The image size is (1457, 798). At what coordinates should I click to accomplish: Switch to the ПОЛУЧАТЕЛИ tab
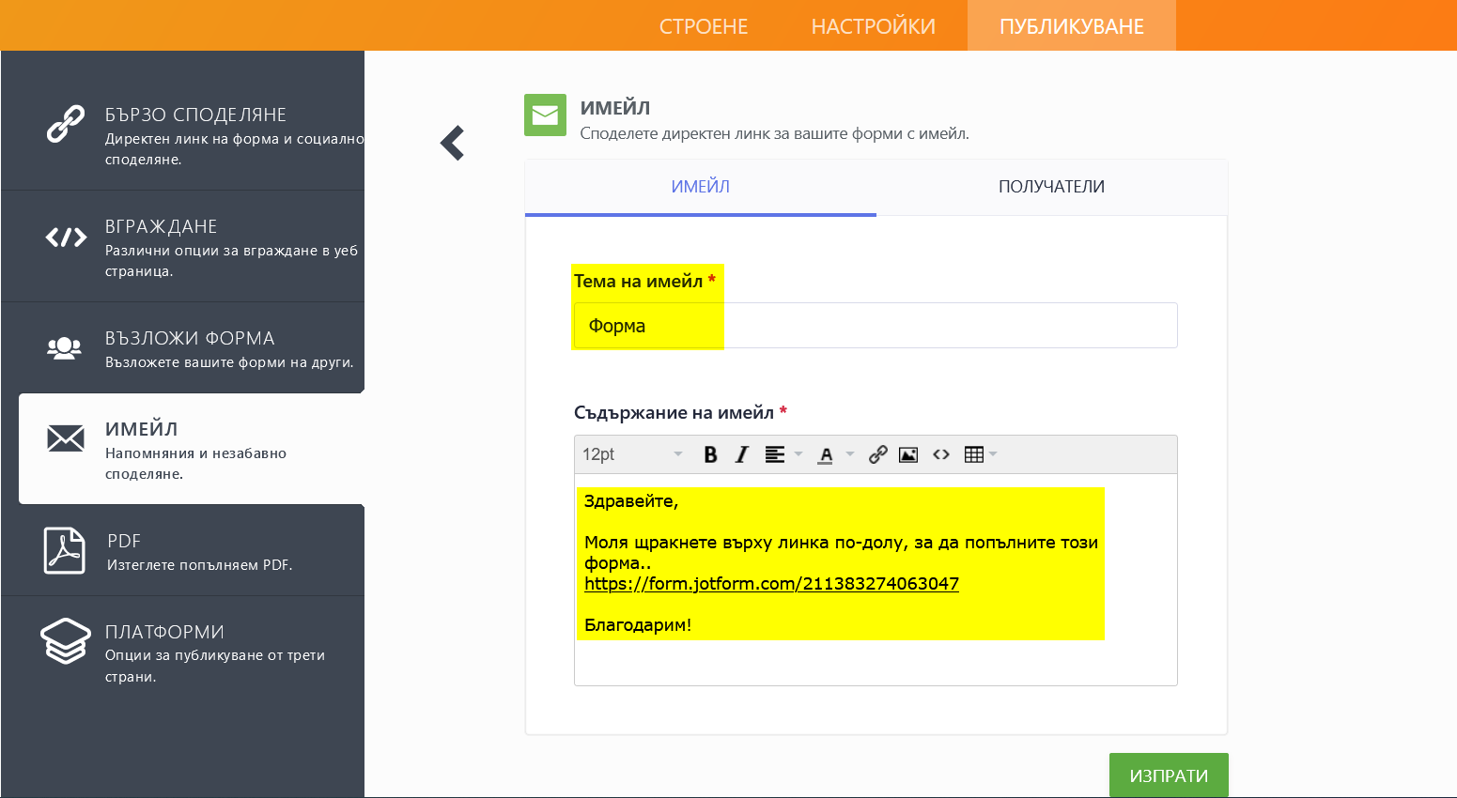point(1051,187)
